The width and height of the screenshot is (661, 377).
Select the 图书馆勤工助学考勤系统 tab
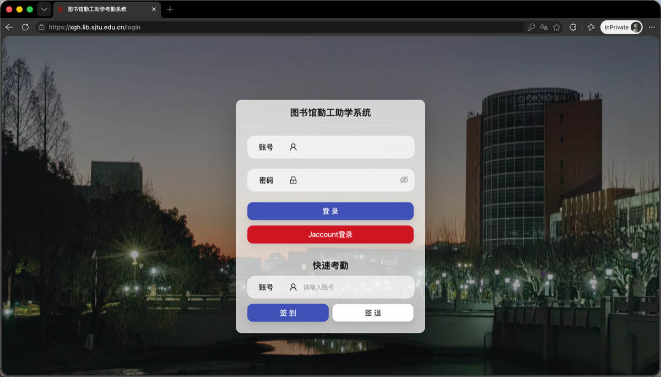pos(107,9)
